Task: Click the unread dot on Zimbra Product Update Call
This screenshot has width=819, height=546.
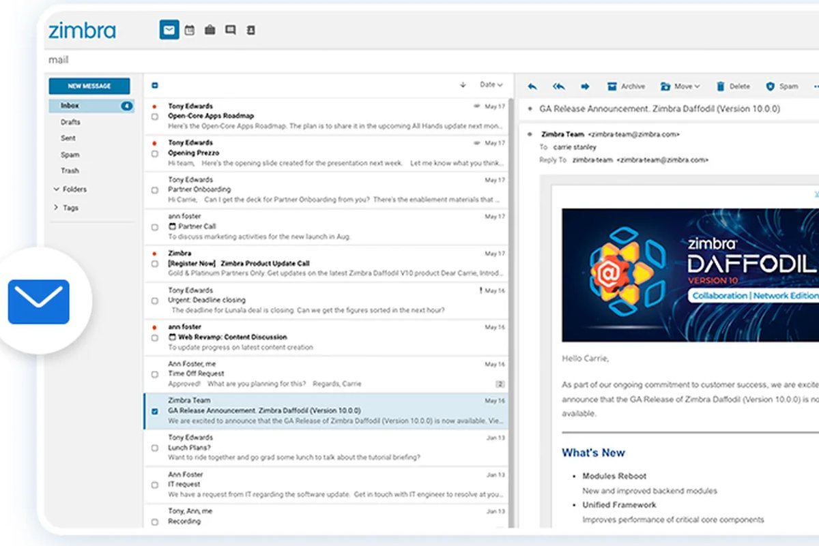Action: 155,254
